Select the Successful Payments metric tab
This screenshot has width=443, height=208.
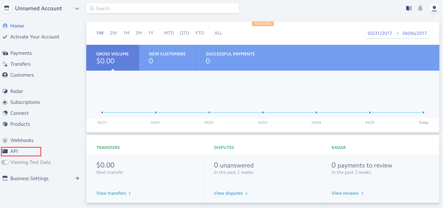point(230,58)
